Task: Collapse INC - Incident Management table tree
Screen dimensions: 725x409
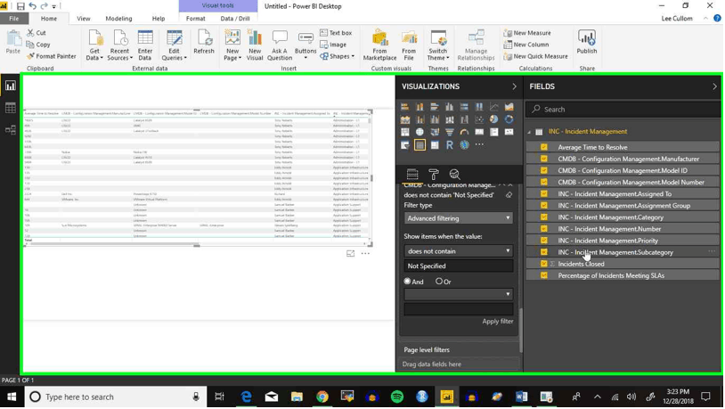Action: (529, 132)
